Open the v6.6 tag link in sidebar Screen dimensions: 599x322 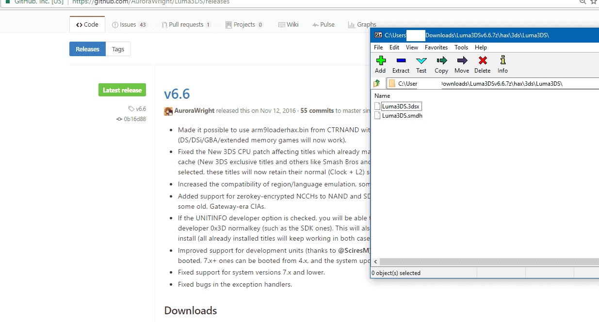[x=141, y=109]
